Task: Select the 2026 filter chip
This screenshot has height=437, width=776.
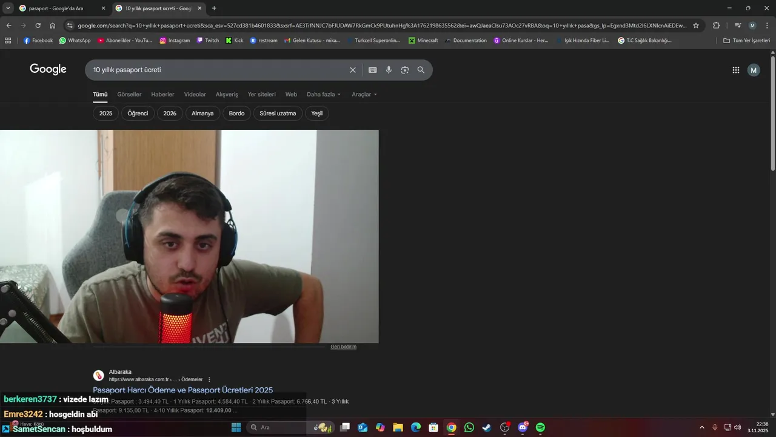Action: point(170,113)
